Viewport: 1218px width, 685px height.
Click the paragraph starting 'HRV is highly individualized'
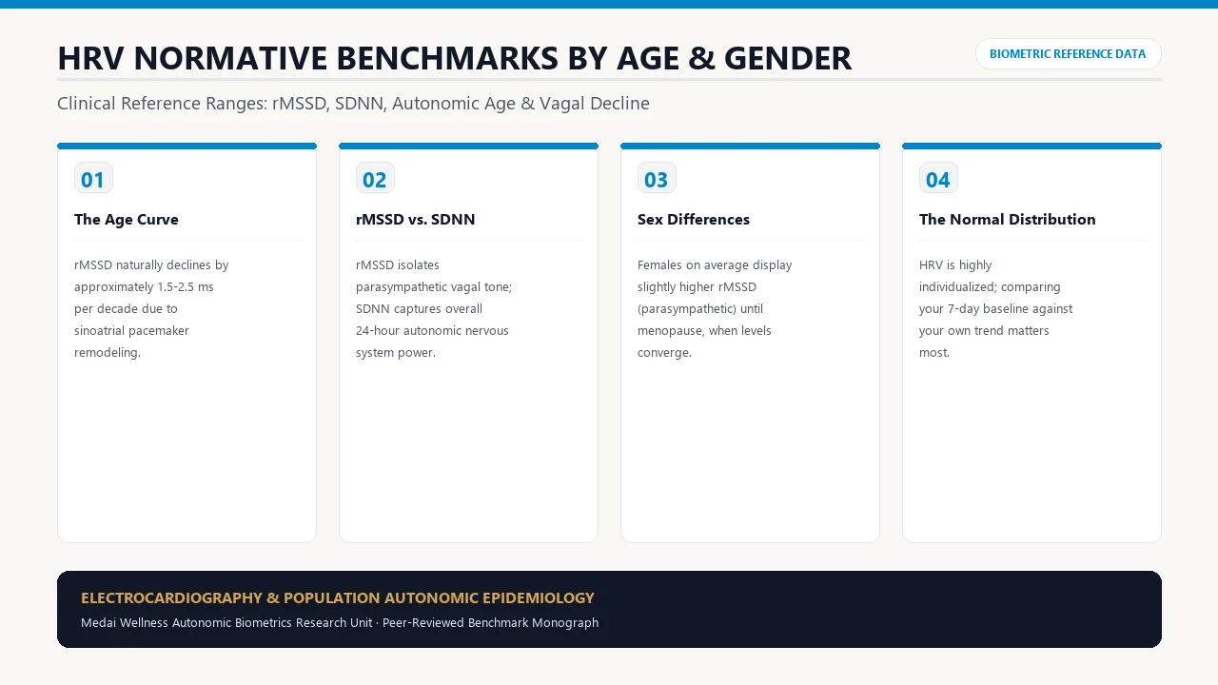[x=995, y=309]
